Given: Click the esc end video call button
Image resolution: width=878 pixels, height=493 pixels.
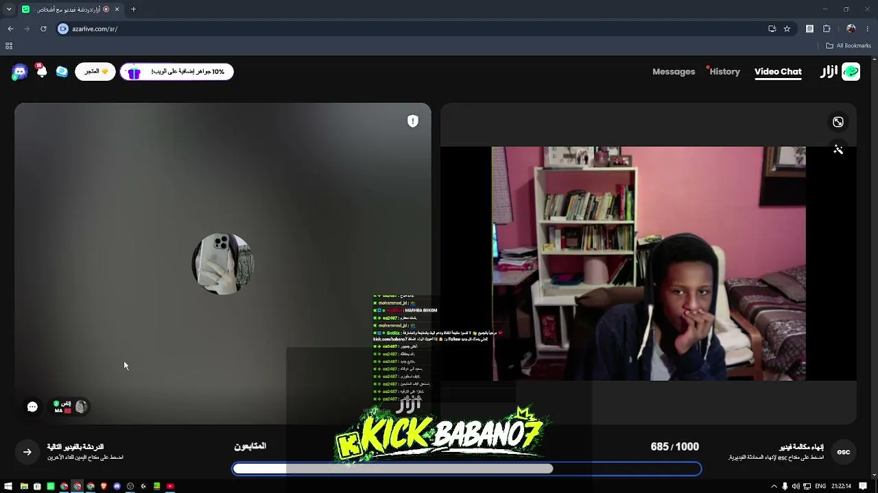Looking at the screenshot, I should pos(844,452).
